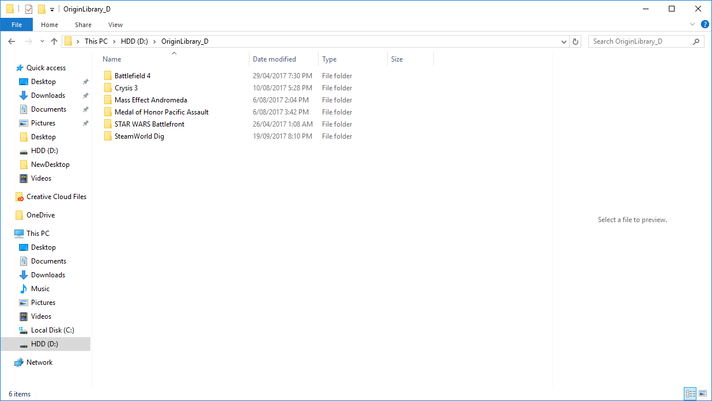This screenshot has height=401, width=712.
Task: Open the address bar history dropdown
Action: pos(564,41)
